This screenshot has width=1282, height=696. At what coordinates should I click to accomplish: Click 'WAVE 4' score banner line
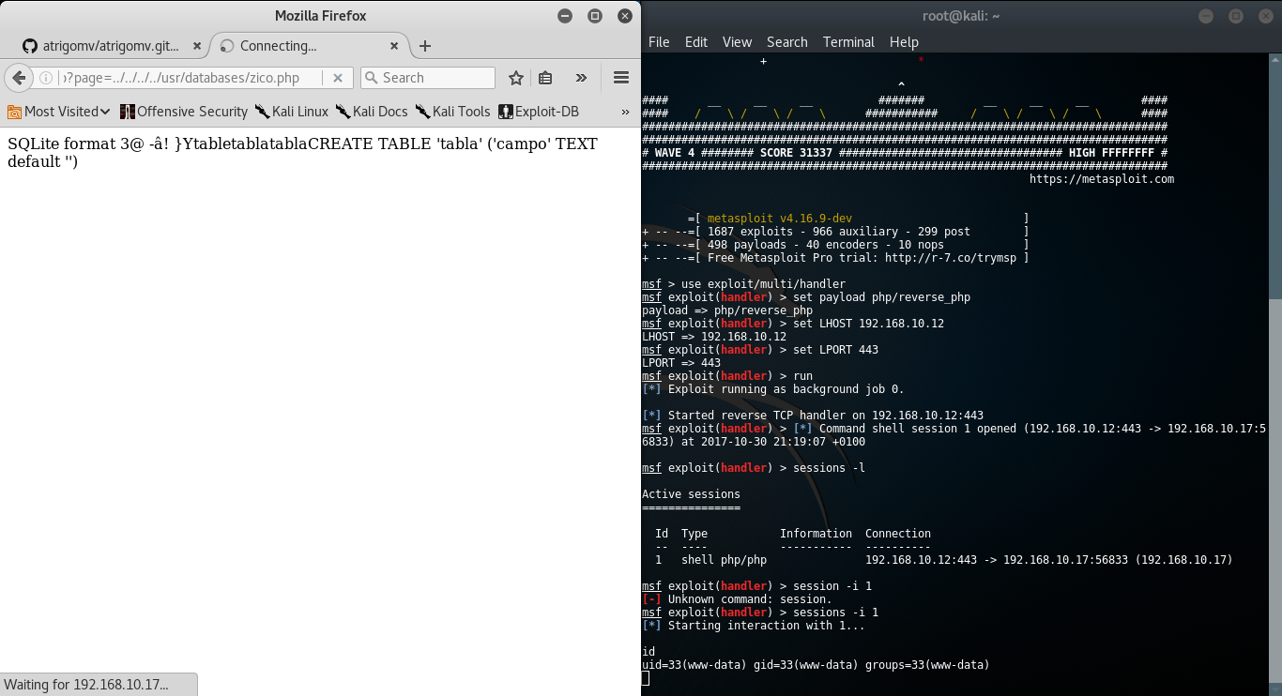point(905,153)
